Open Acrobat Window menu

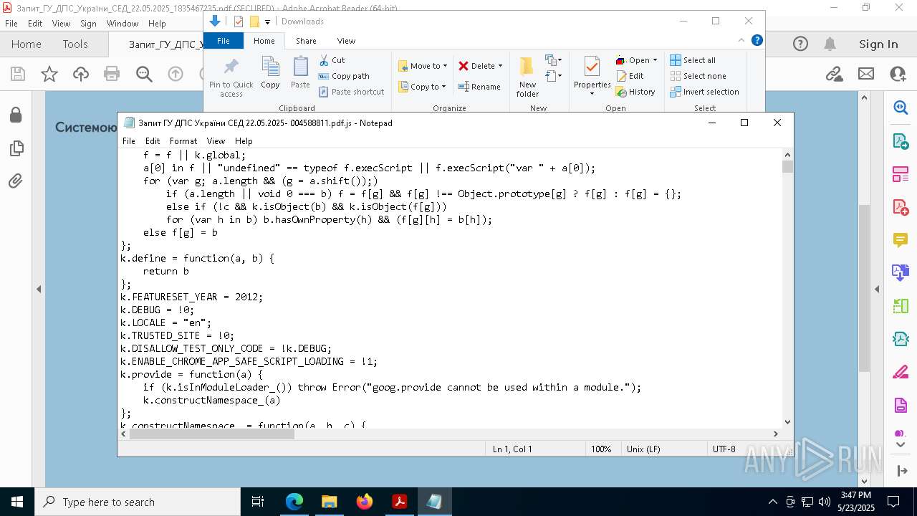[123, 24]
